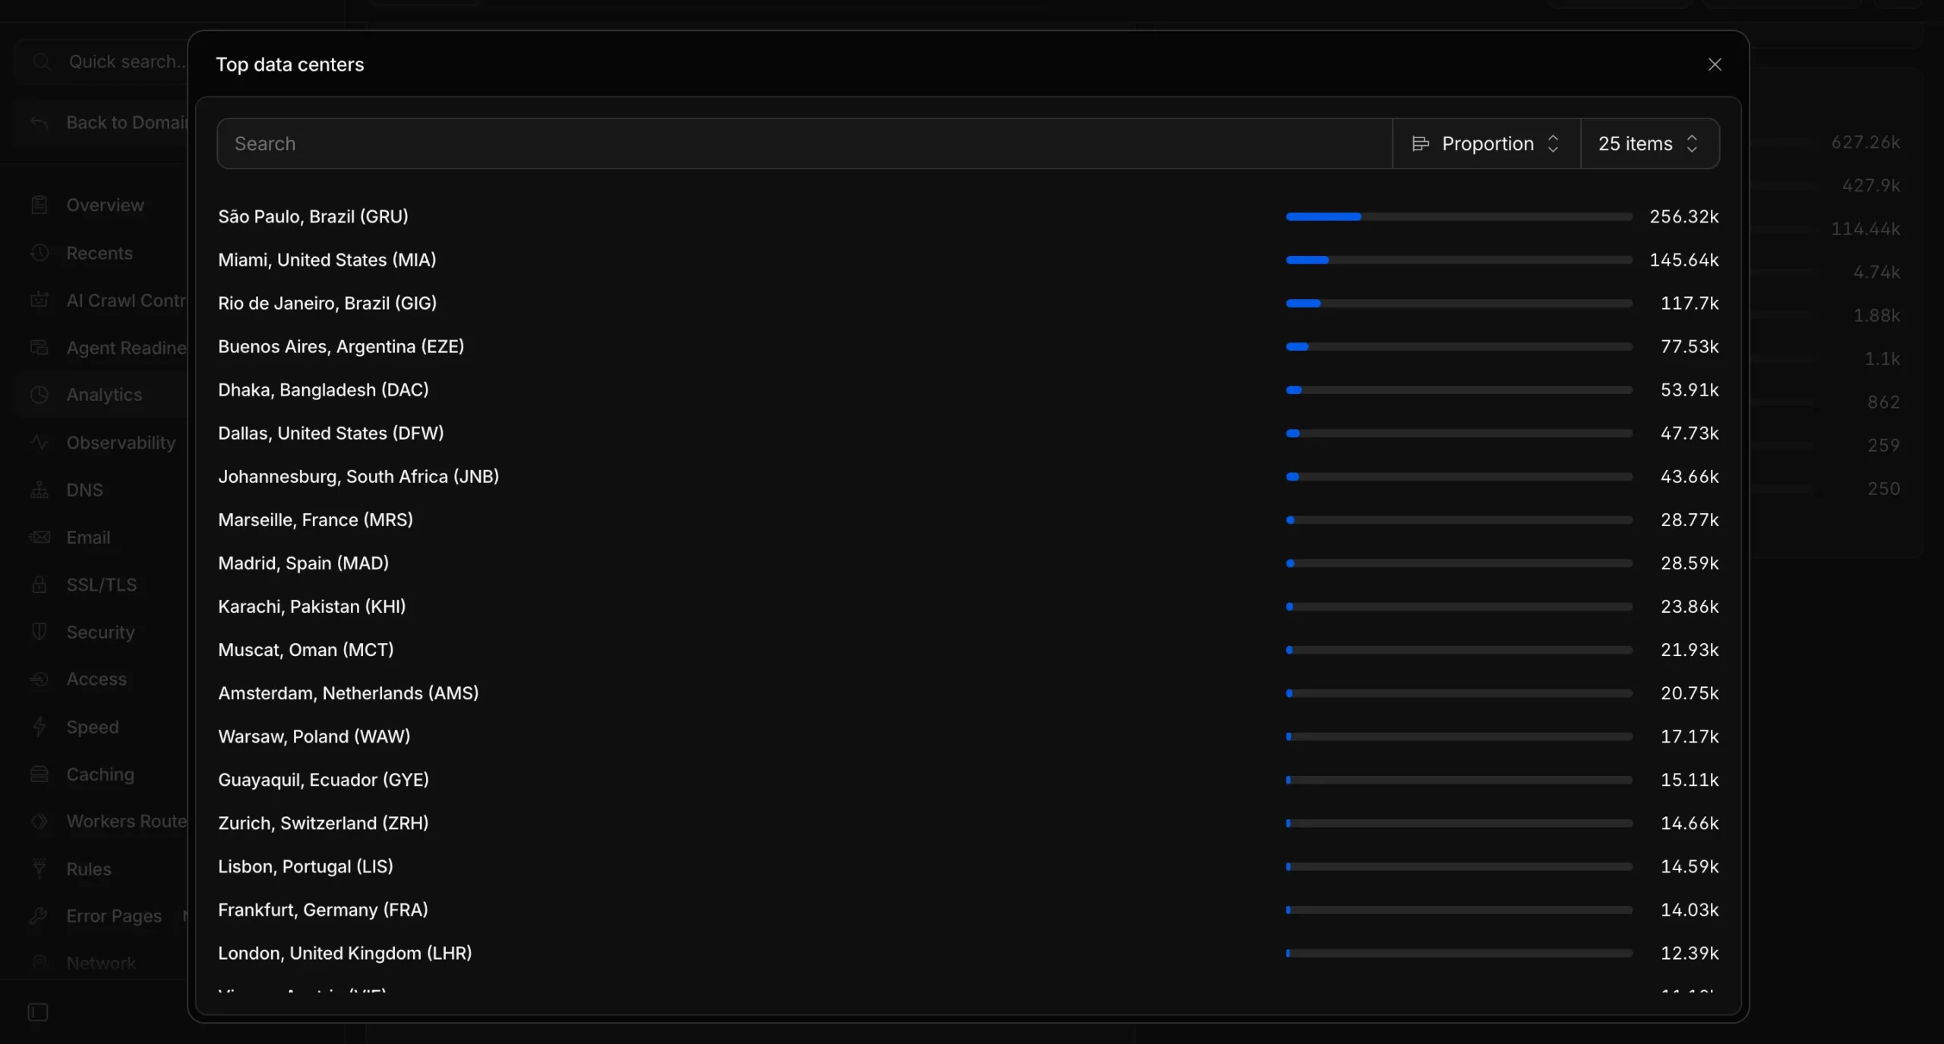
Task: Open the Caching menu item
Action: 100,774
